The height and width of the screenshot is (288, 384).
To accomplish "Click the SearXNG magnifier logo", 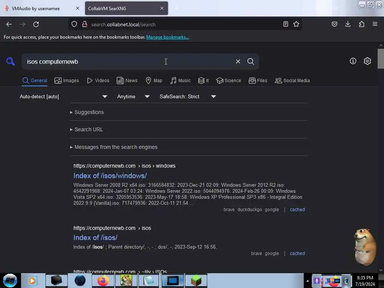I will 10,61.
